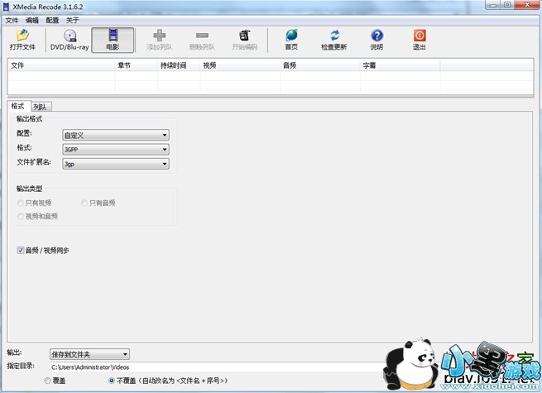Select the 只有视频 radio button
The height and width of the screenshot is (393, 542).
tap(21, 203)
